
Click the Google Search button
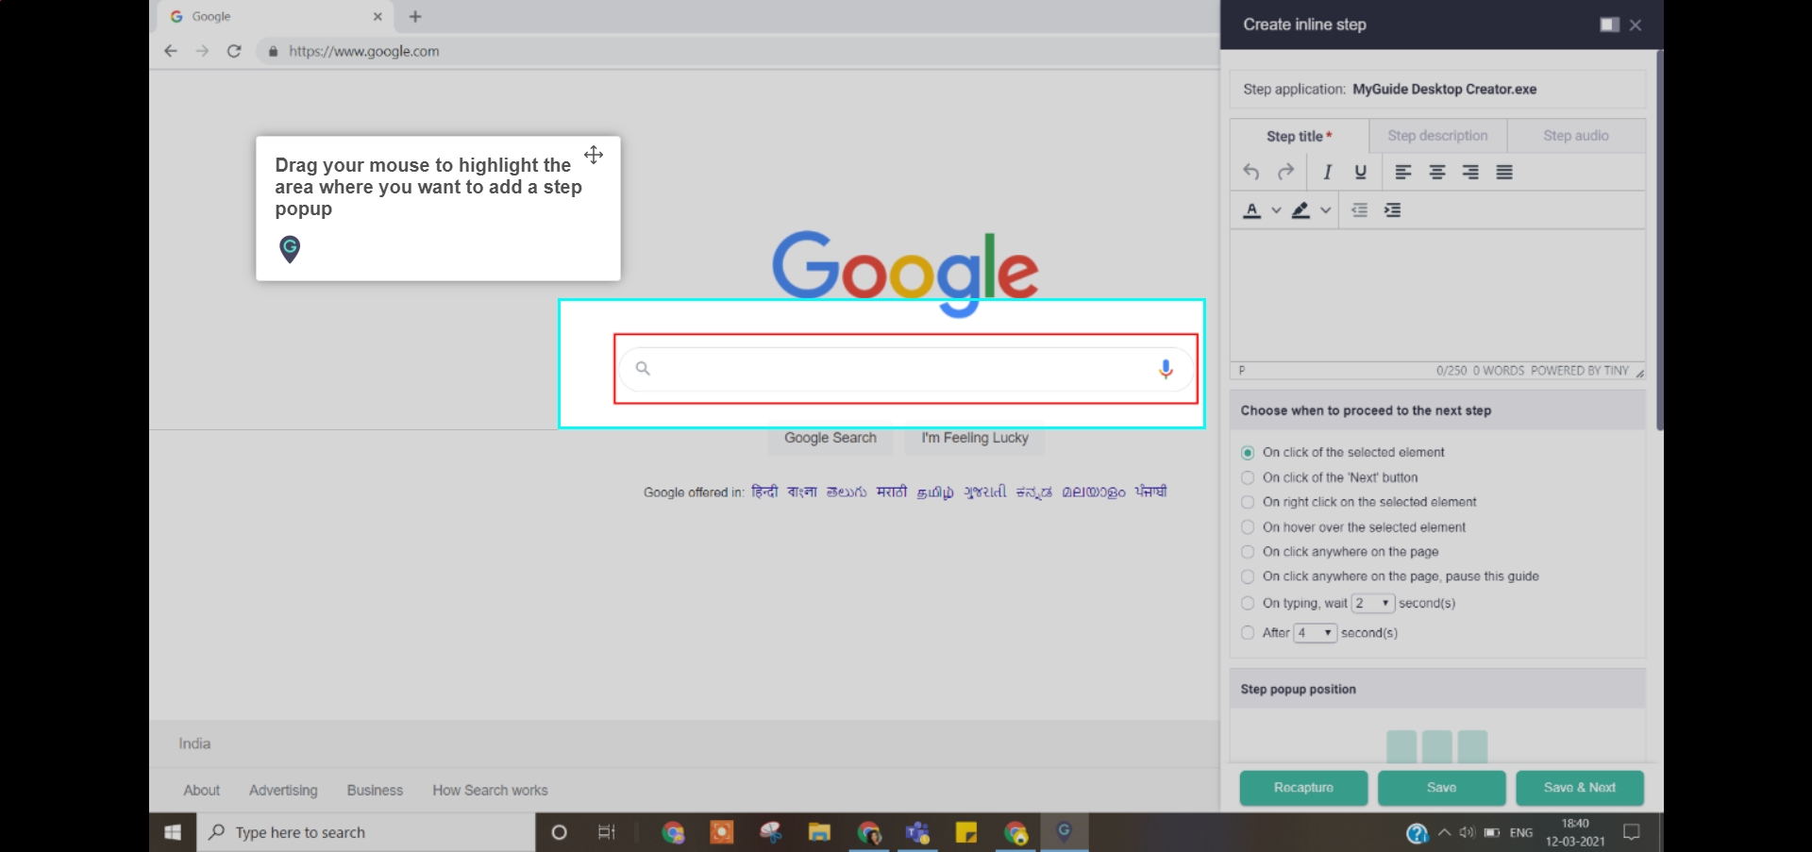click(x=830, y=438)
